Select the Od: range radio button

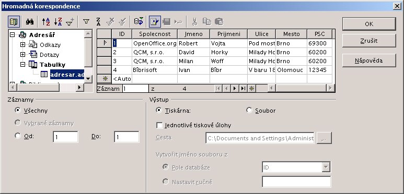point(18,136)
